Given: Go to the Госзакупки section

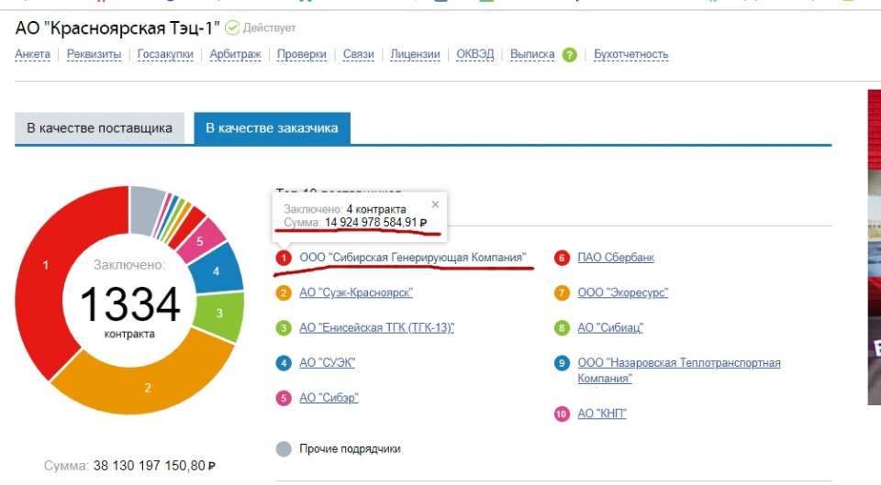Looking at the screenshot, I should (165, 54).
